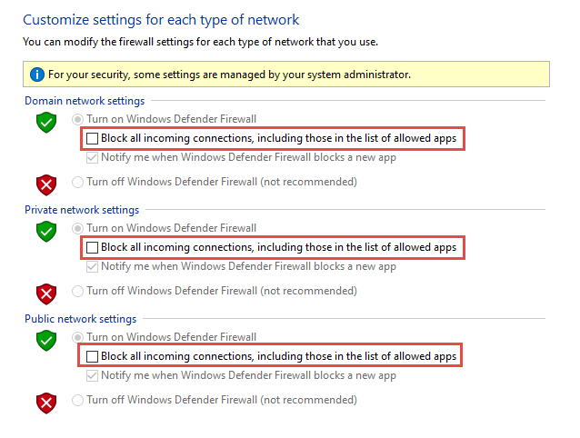
Task: Click green shield icon under Domain network settings
Action: coord(45,123)
